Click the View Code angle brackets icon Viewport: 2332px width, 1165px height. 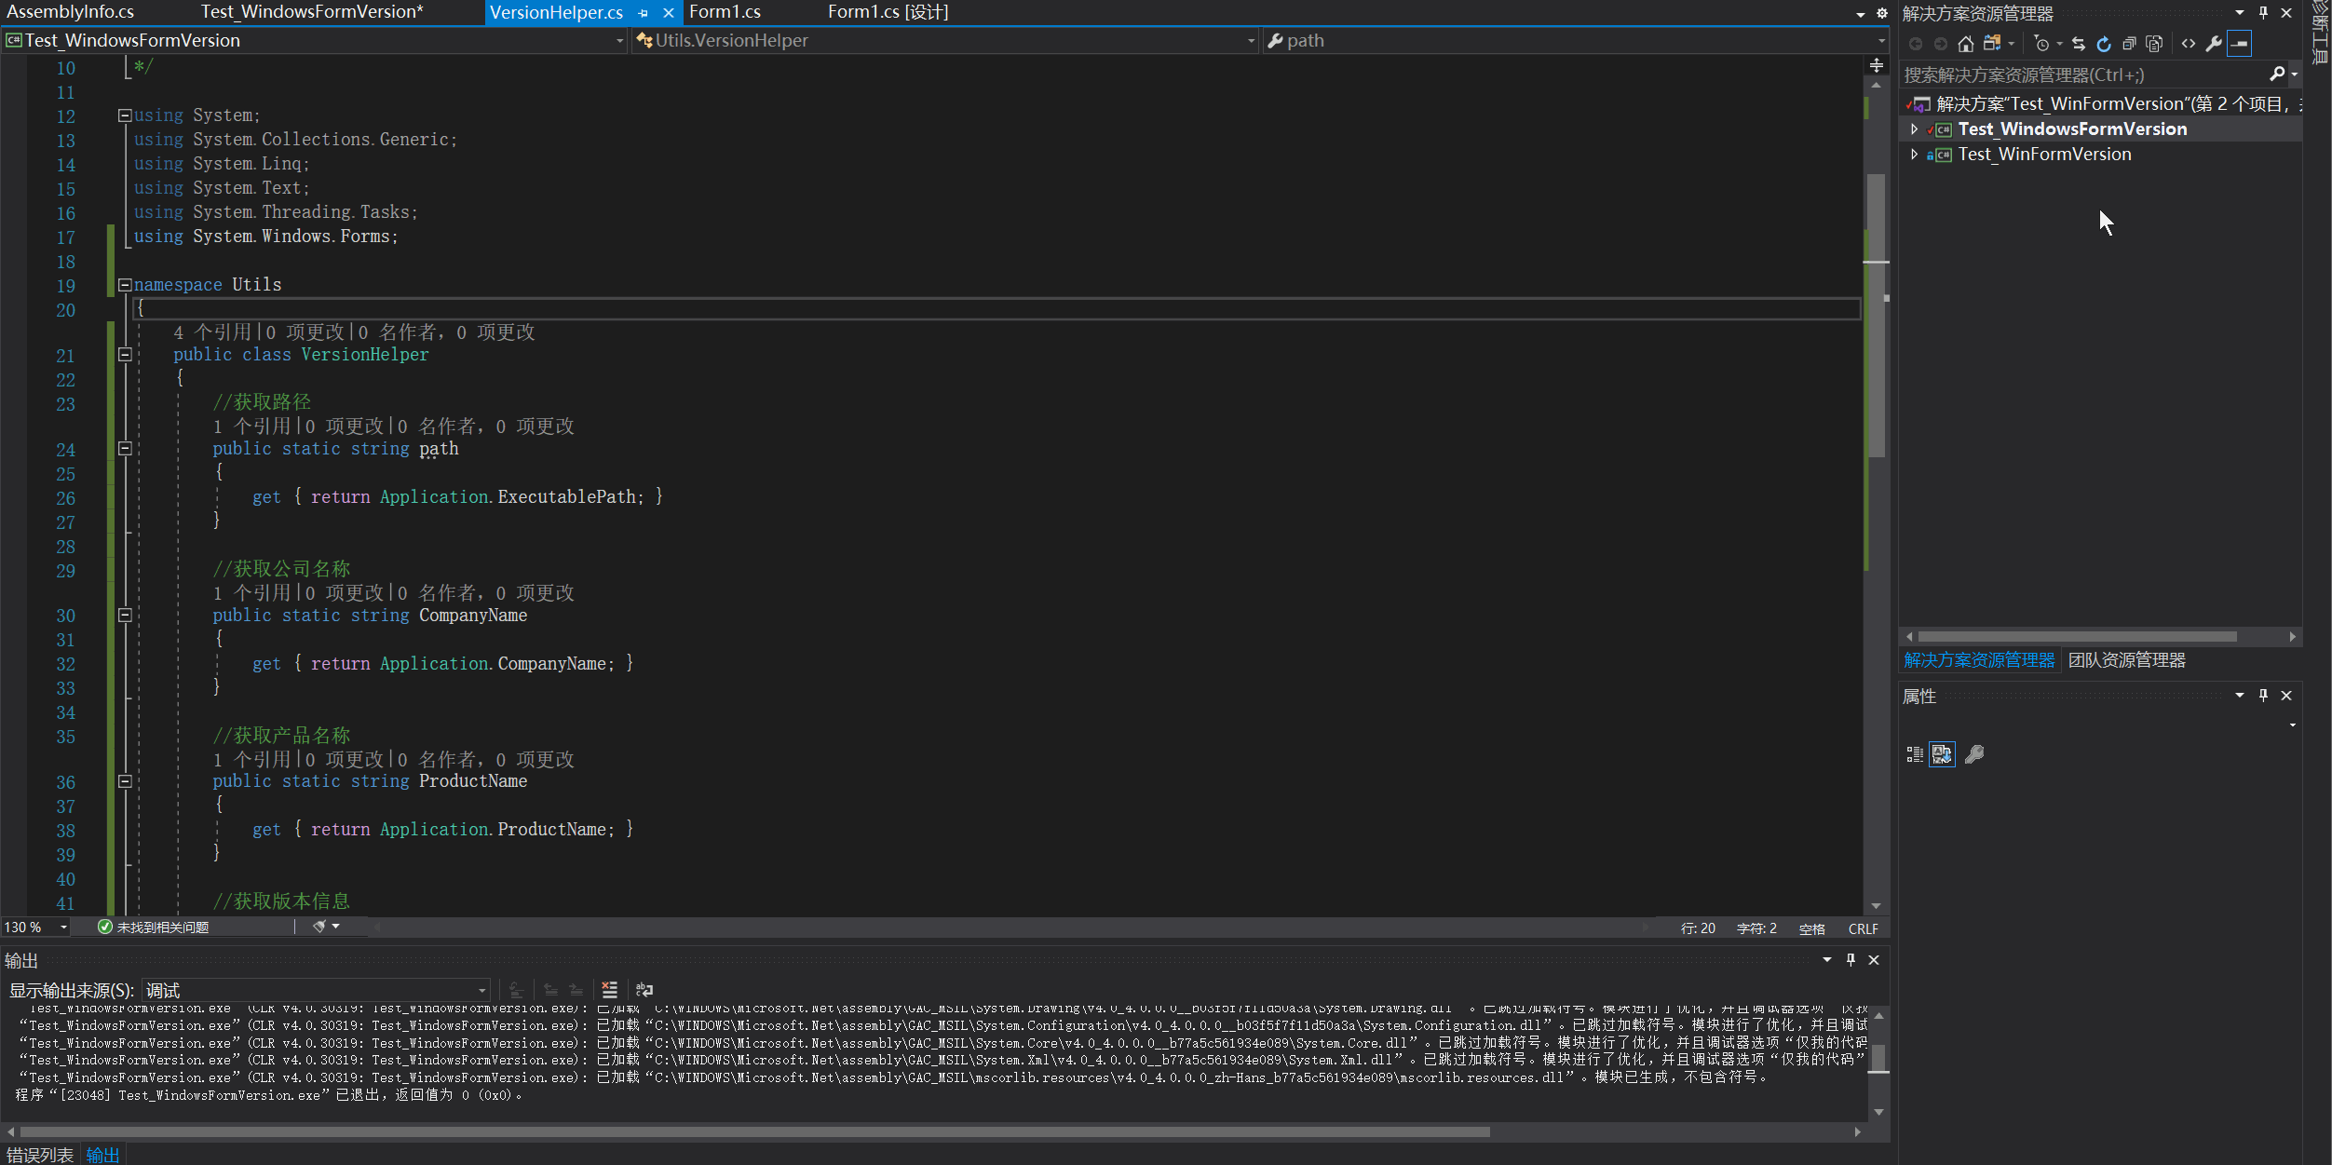2189,44
